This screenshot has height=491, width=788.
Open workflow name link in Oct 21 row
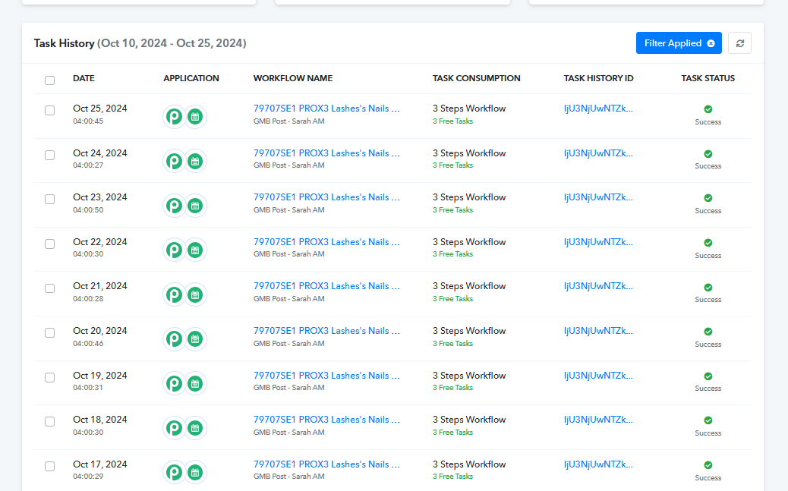coord(326,286)
